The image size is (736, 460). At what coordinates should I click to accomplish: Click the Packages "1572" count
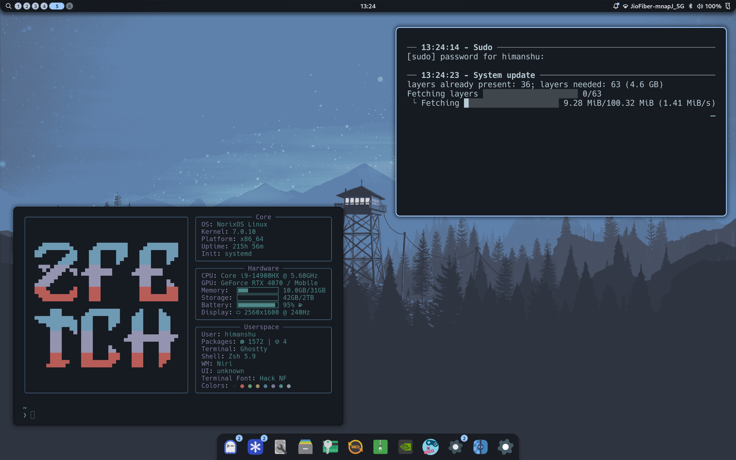(256, 342)
